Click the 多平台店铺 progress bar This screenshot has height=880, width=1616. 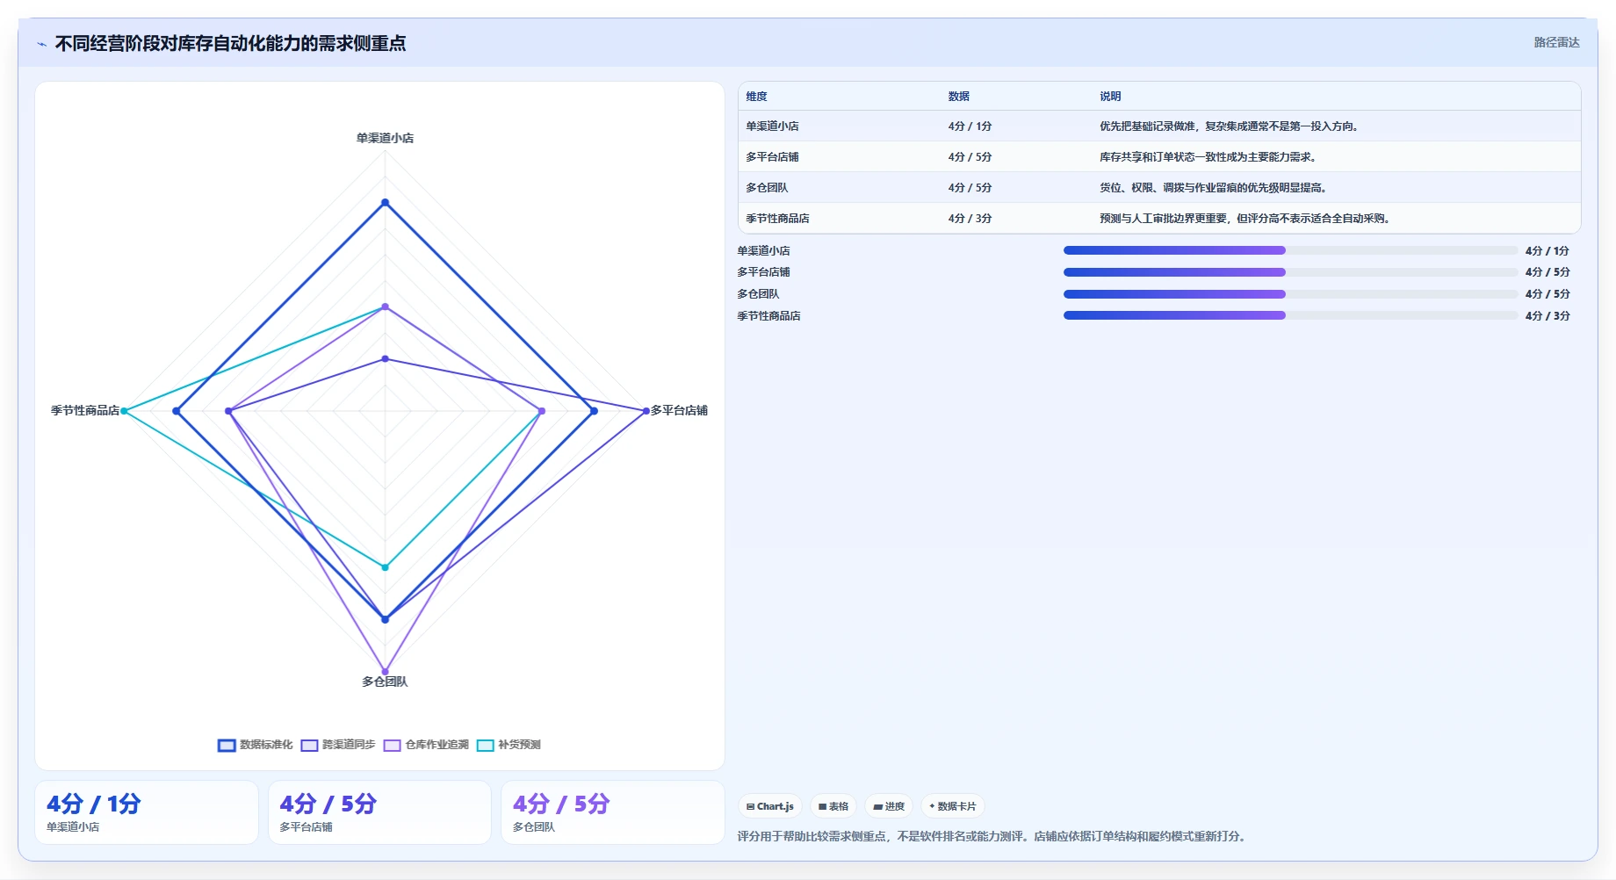click(1290, 272)
